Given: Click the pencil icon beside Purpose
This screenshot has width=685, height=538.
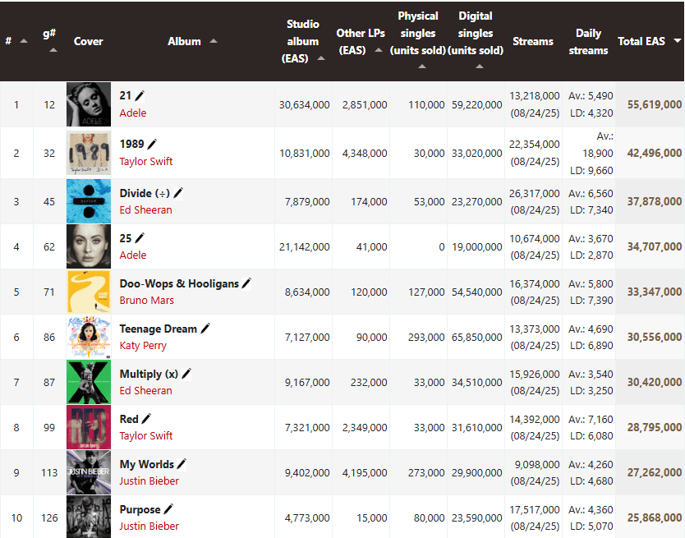Looking at the screenshot, I should pyautogui.click(x=168, y=509).
